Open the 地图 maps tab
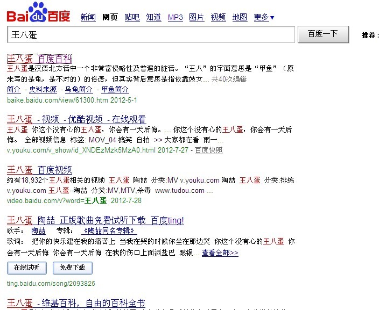Screen dimensions: 379x310 (240, 17)
